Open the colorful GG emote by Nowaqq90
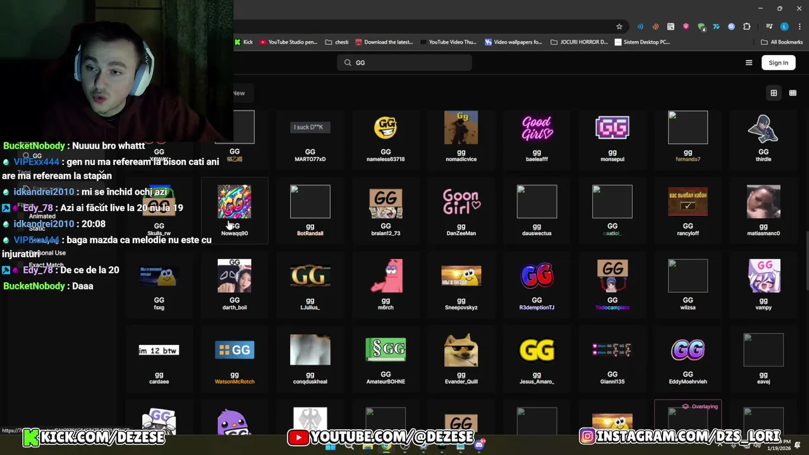Screen dimensions: 809x455 234,202
